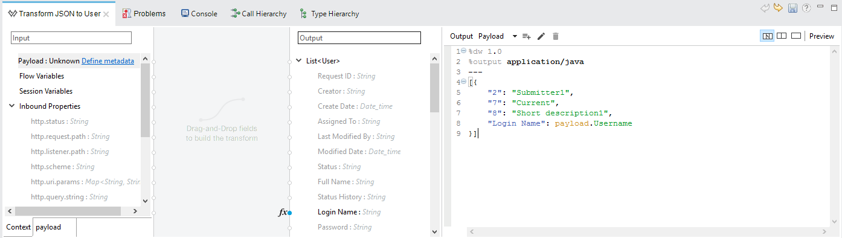The height and width of the screenshot is (238, 842).
Task: Add new output target icon
Action: [526, 36]
